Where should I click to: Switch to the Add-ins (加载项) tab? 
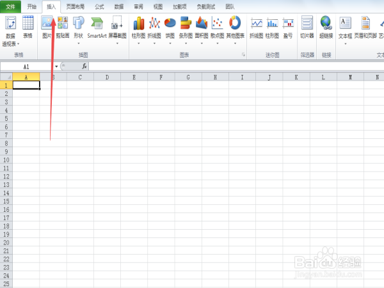pos(180,6)
